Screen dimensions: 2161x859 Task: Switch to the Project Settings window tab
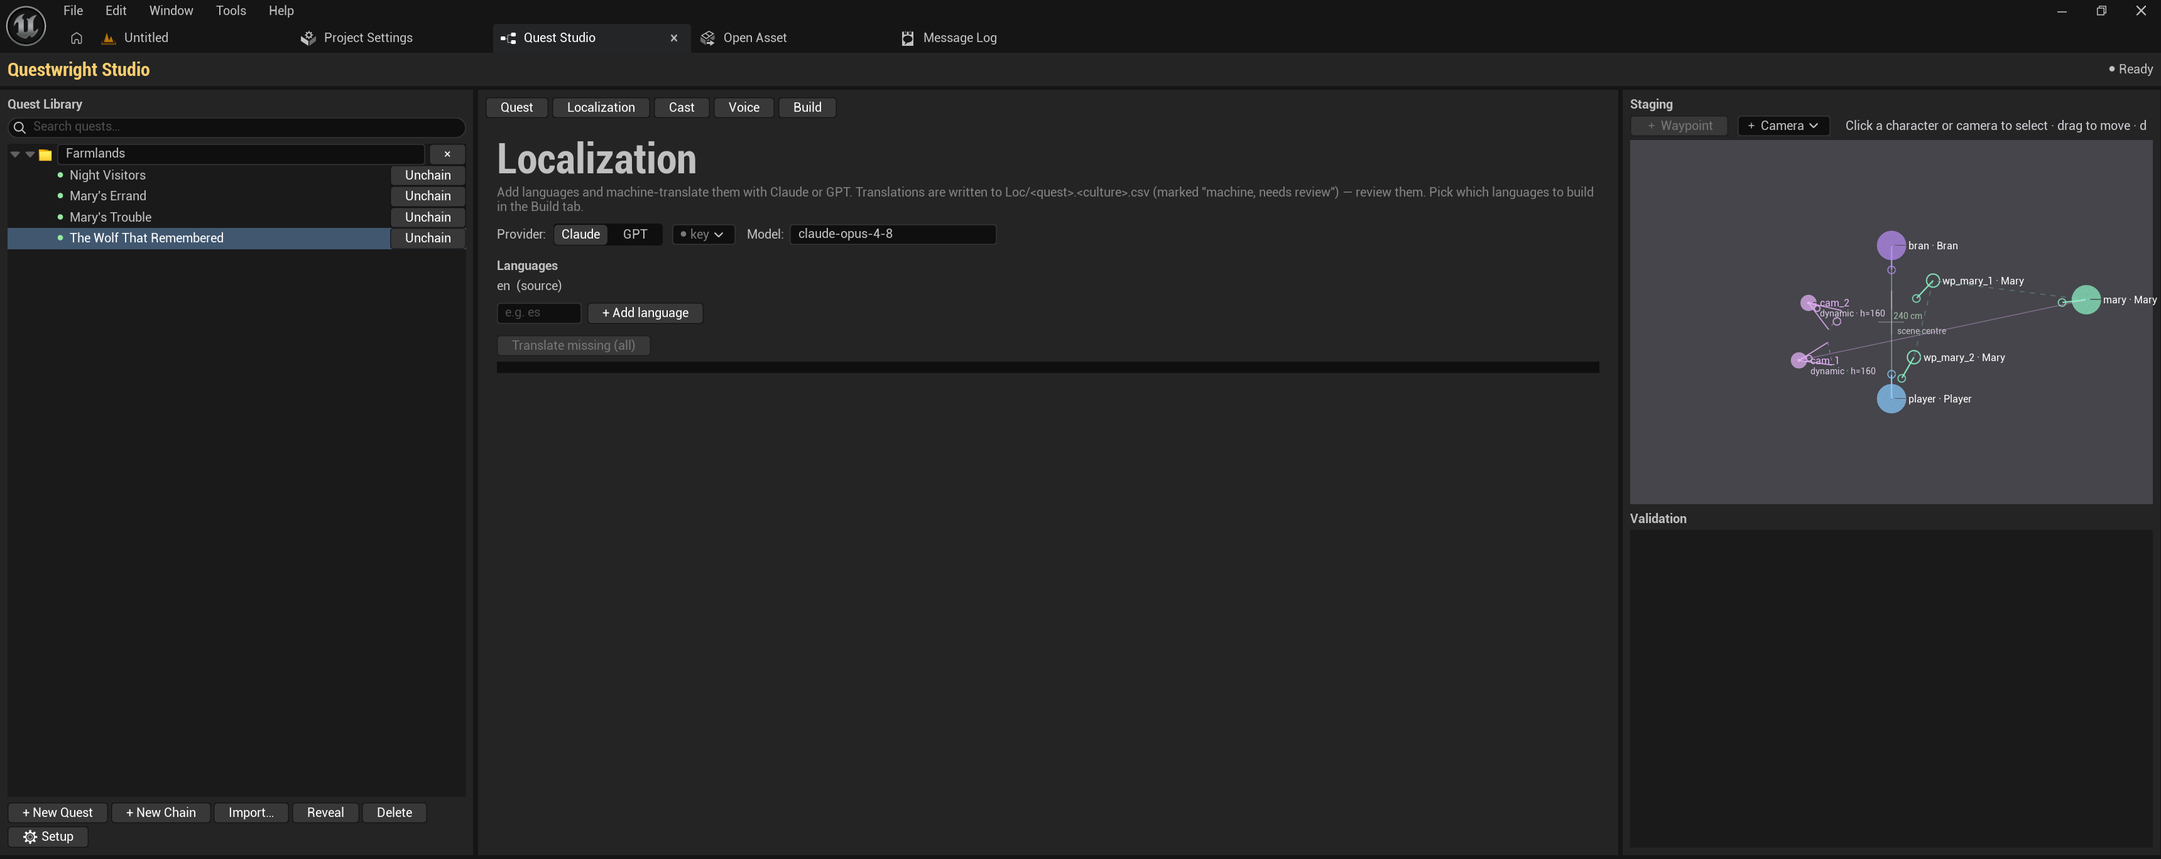tap(367, 38)
